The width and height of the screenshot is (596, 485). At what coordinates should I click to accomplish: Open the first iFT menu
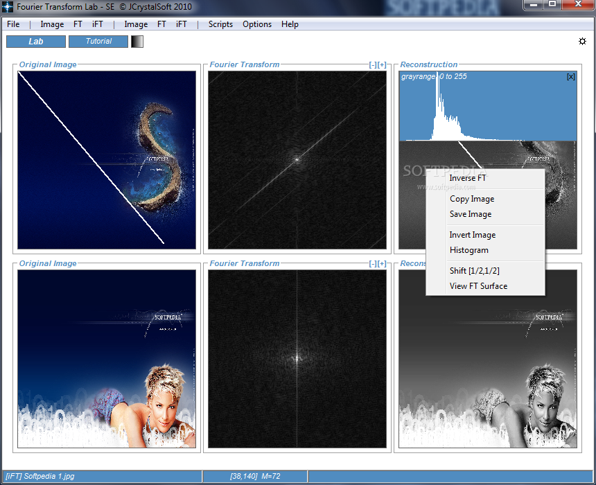pyautogui.click(x=98, y=24)
